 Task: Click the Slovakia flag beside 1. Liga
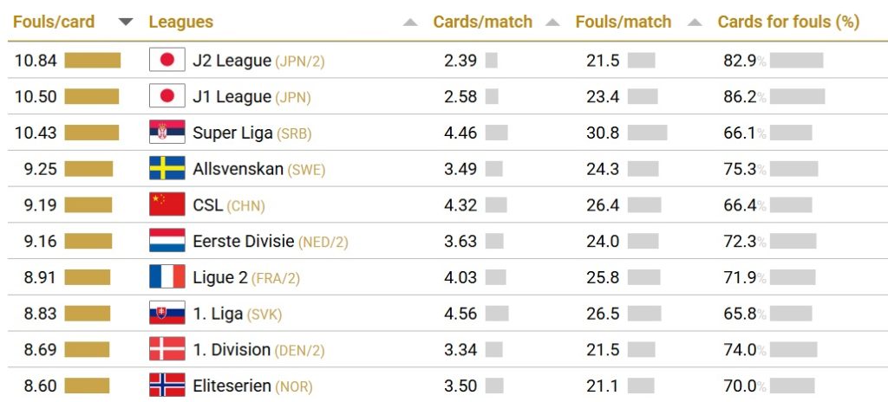pyautogui.click(x=167, y=314)
